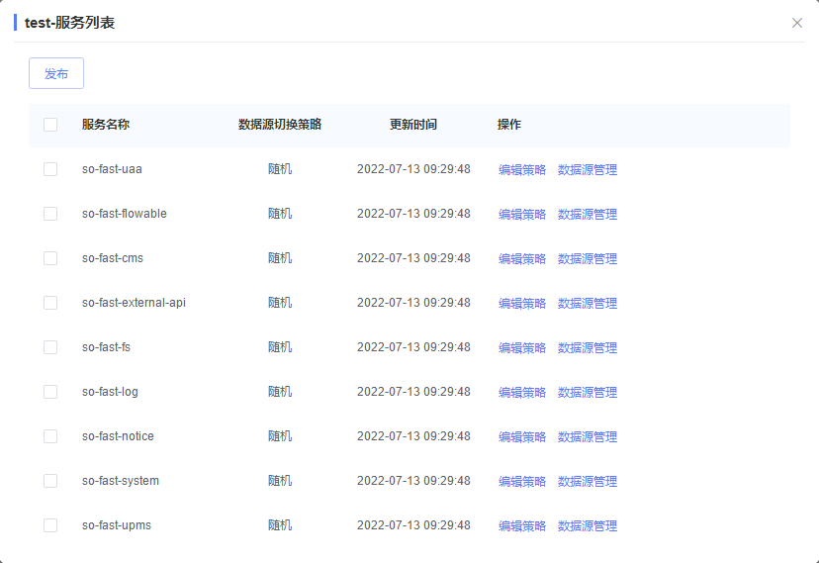Check the so-fast-log service checkbox

tap(50, 392)
